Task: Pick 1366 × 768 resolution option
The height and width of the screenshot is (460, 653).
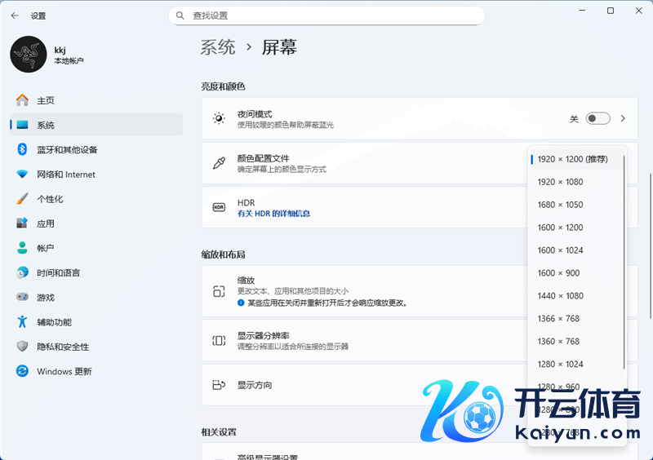Action: (x=558, y=319)
